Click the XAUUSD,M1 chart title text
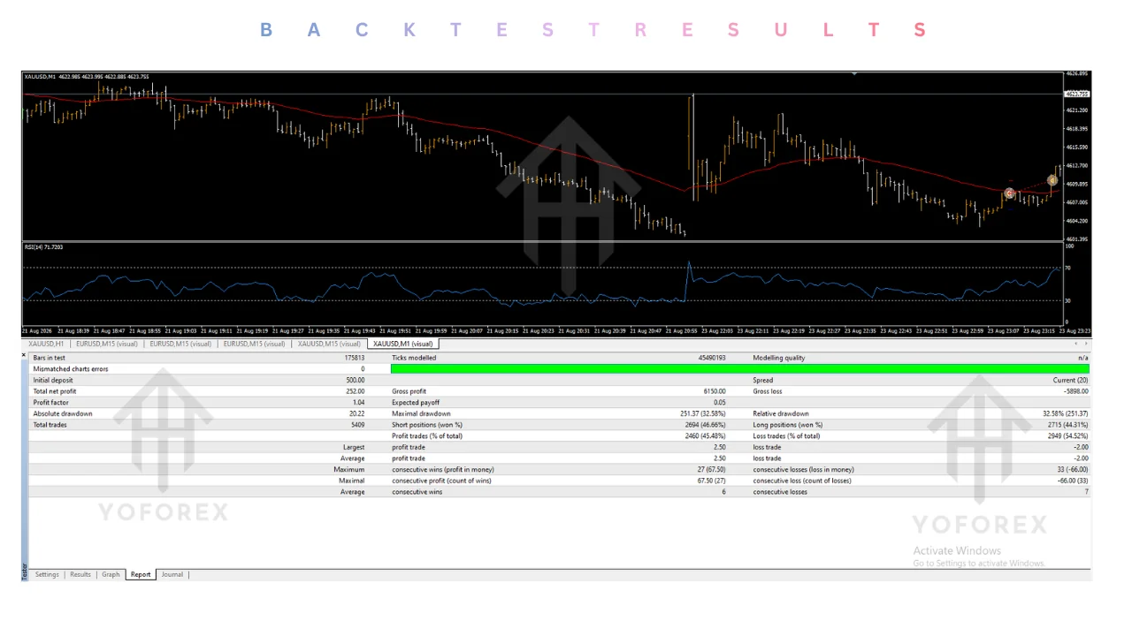1132x636 pixels. point(40,77)
